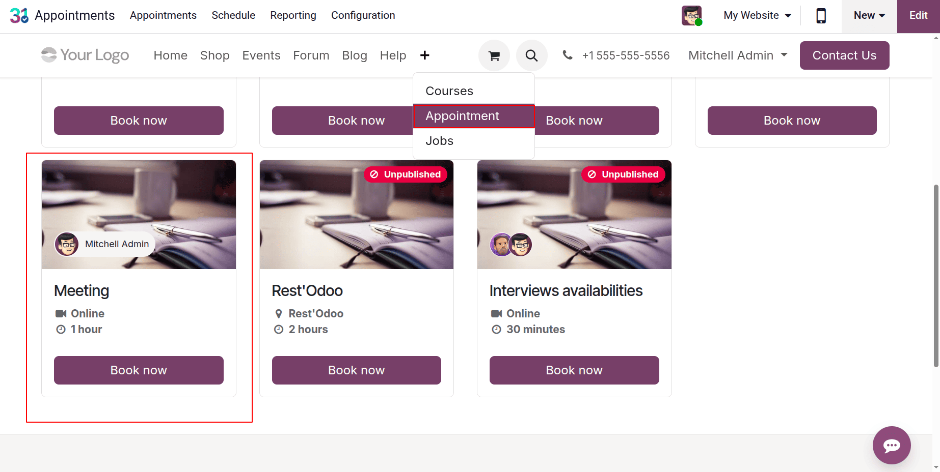Screen dimensions: 940x472
Task: Open the Blog page link
Action: coord(355,55)
